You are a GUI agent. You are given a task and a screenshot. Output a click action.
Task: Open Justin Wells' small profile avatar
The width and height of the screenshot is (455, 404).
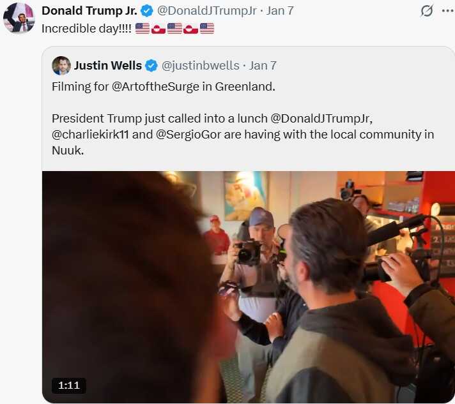(x=61, y=66)
